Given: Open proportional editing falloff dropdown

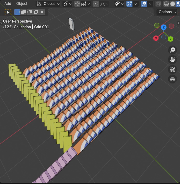Looking at the screenshot, I should coord(104,4).
